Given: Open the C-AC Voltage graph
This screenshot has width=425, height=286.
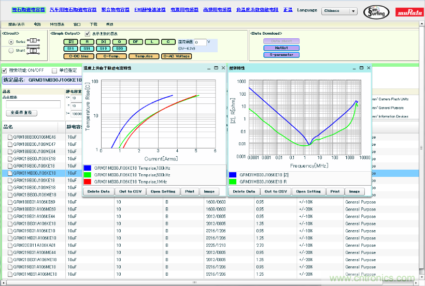Looking at the screenshot, I should tap(176, 56).
